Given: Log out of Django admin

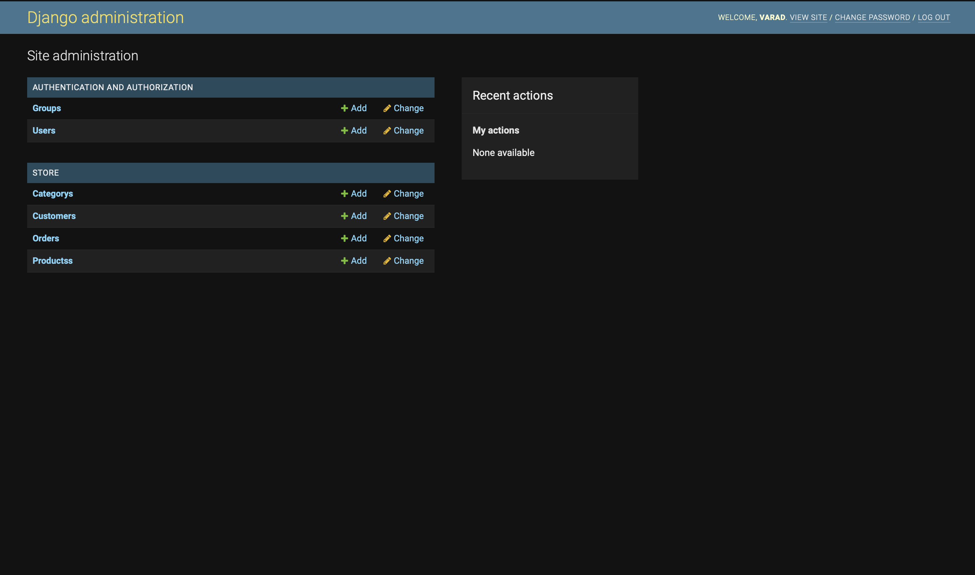Looking at the screenshot, I should 934,17.
